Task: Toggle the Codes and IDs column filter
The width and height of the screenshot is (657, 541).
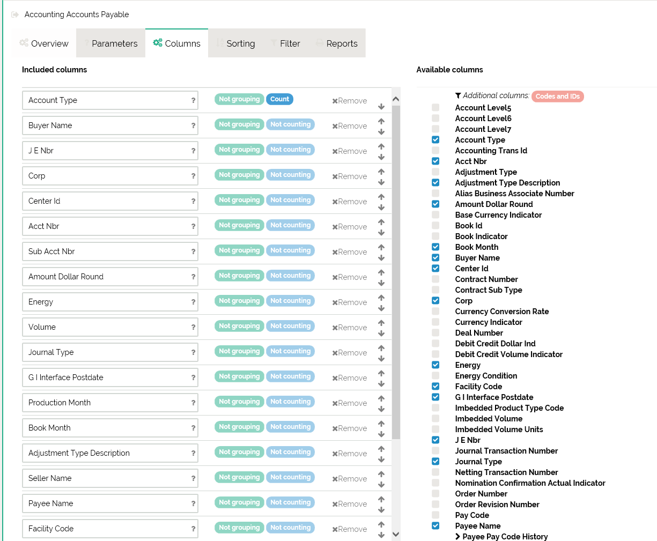Action: click(557, 97)
